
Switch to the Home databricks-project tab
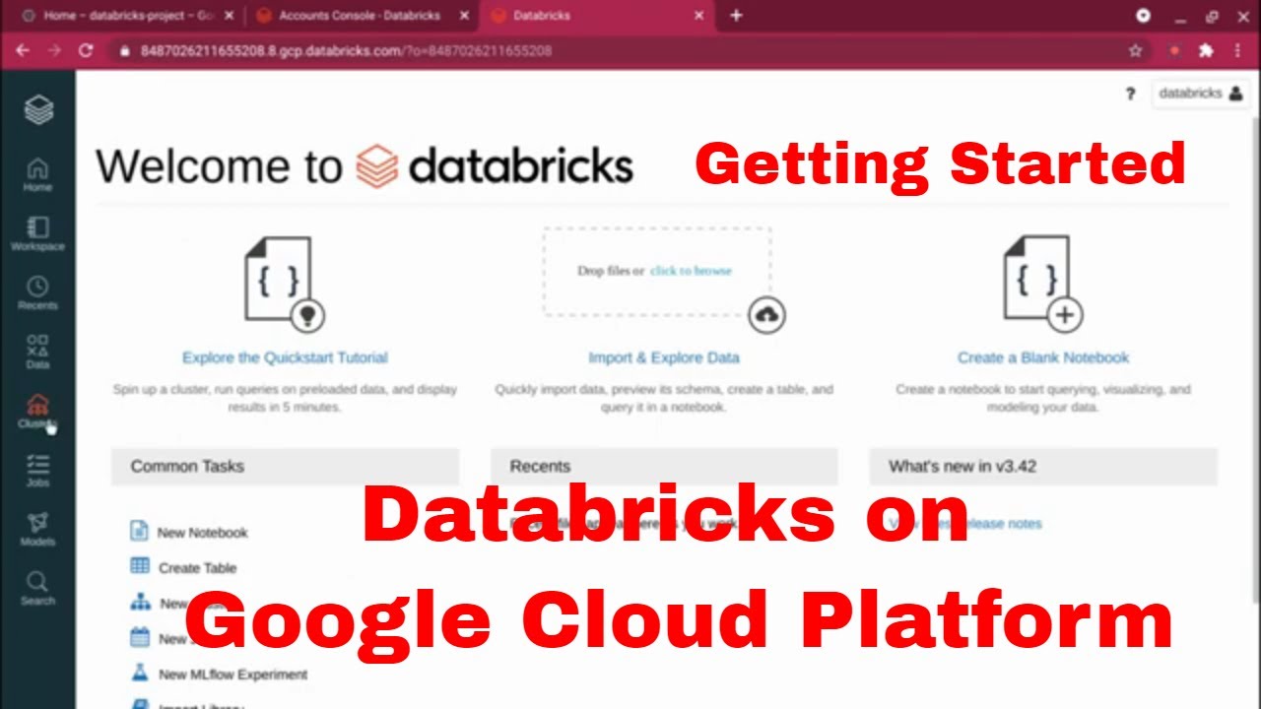pos(128,16)
